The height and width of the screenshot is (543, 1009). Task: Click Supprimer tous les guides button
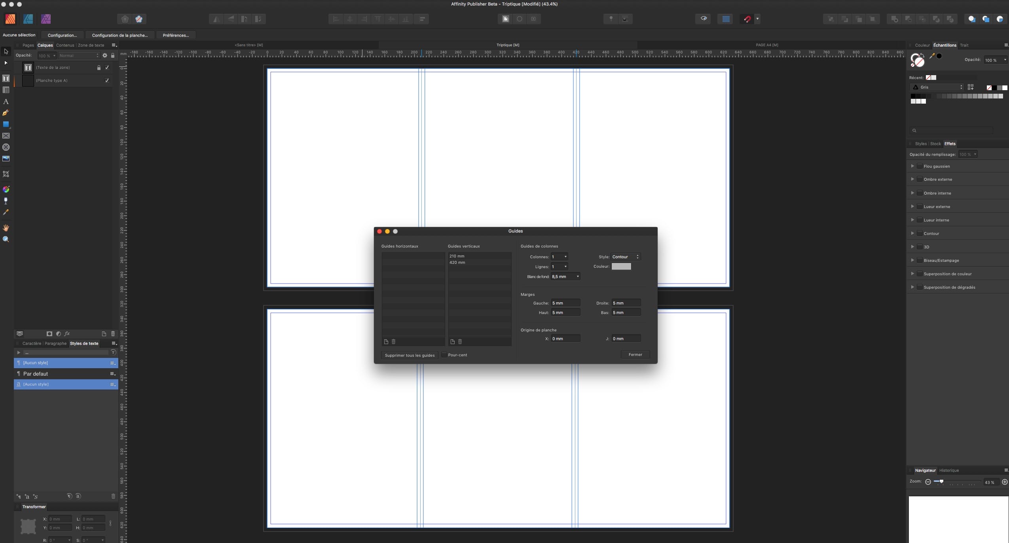pos(410,355)
